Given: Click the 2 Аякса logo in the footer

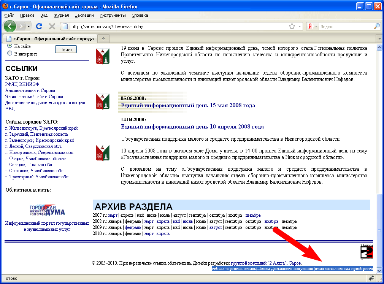Looking at the screenshot, I should 367,252.
